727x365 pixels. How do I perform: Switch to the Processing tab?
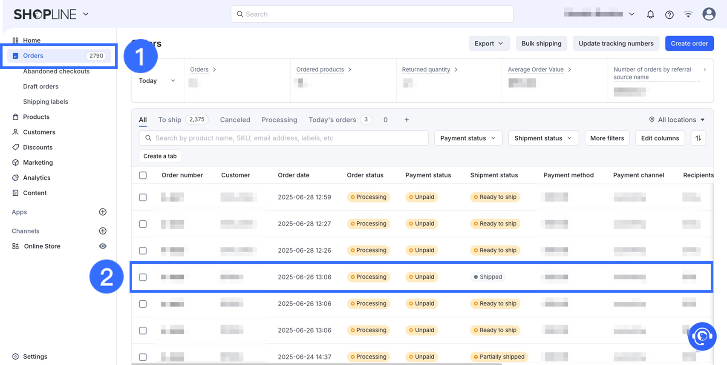tap(279, 120)
